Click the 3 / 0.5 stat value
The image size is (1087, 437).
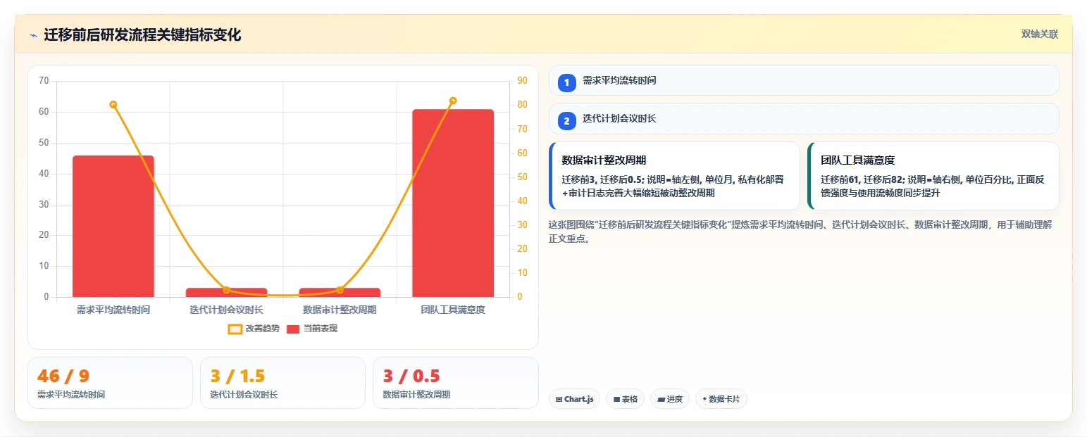point(411,376)
